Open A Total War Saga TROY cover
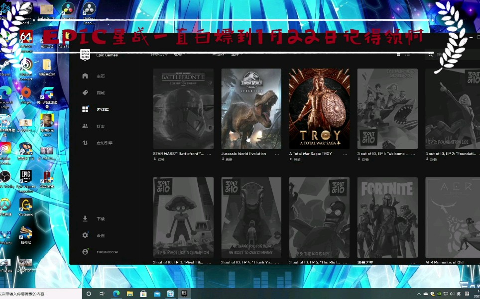480x299 pixels. tap(319, 109)
